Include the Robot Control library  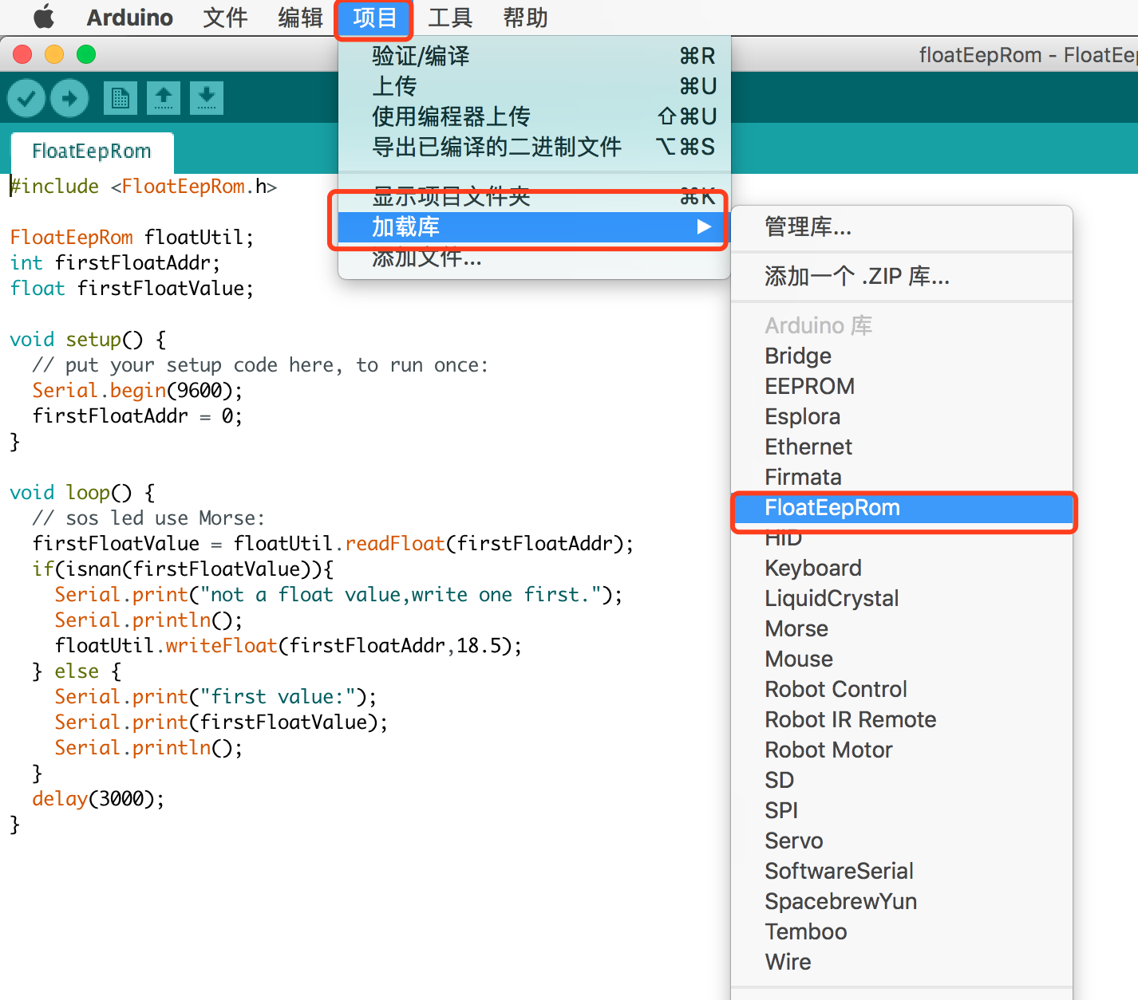(902, 689)
